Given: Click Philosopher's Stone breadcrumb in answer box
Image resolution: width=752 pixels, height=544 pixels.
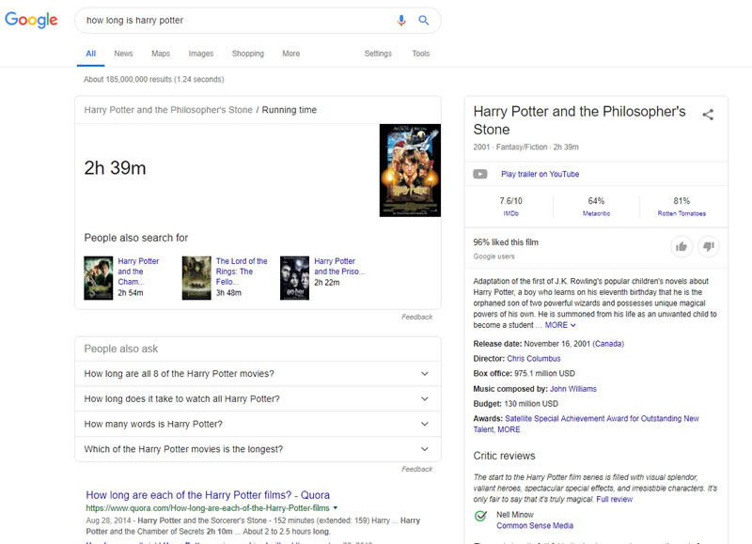Looking at the screenshot, I should click(x=168, y=110).
